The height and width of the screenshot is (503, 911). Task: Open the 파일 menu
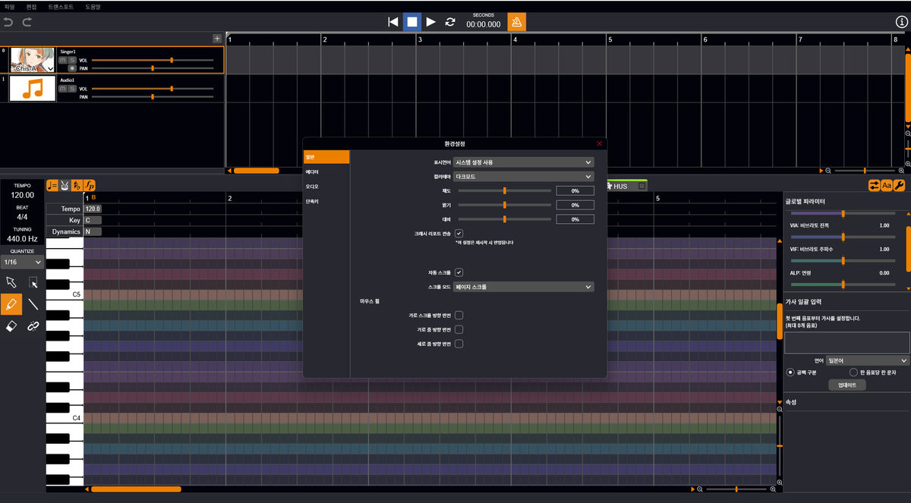click(x=10, y=6)
